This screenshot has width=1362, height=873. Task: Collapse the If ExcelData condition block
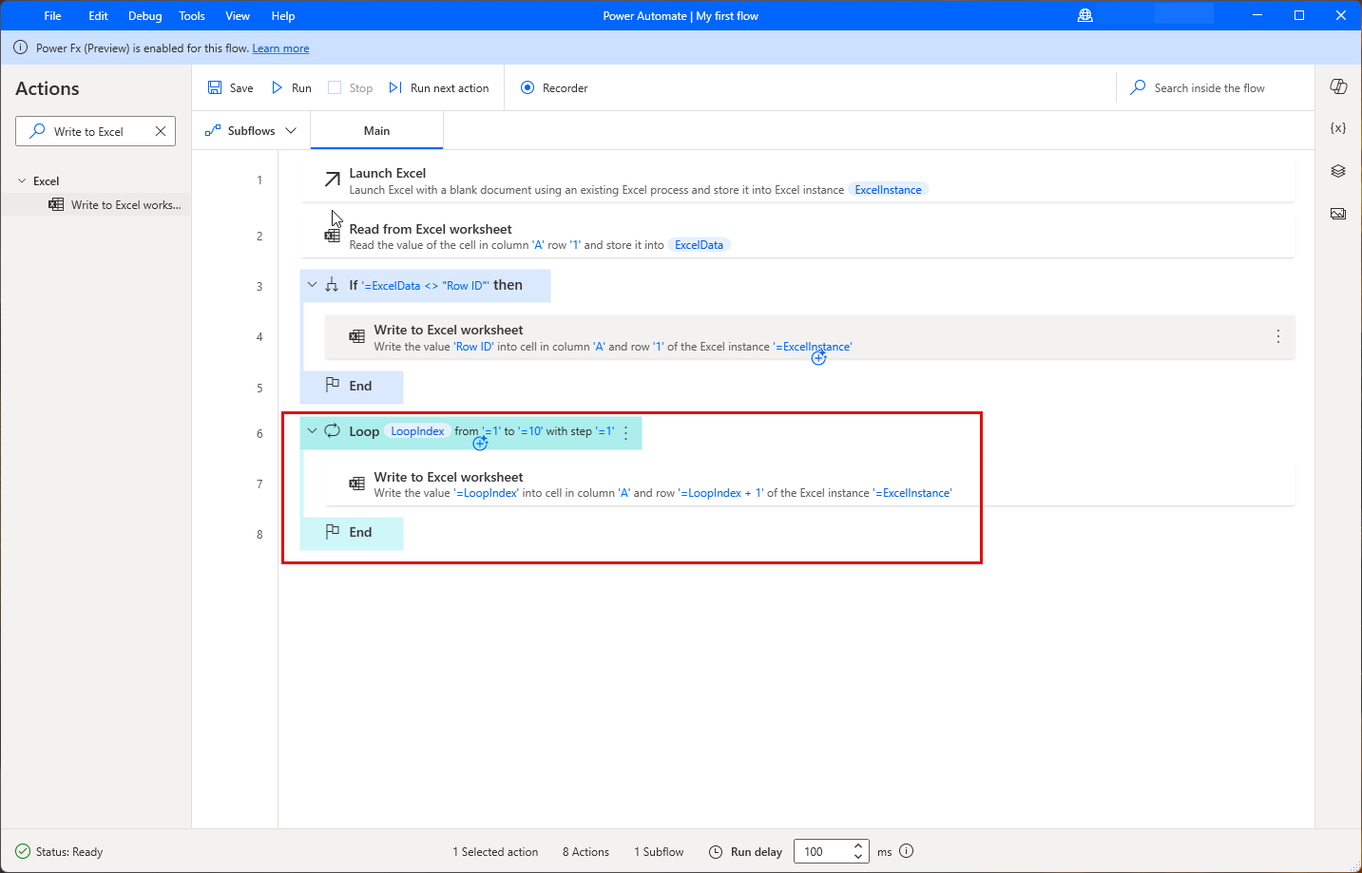[312, 284]
